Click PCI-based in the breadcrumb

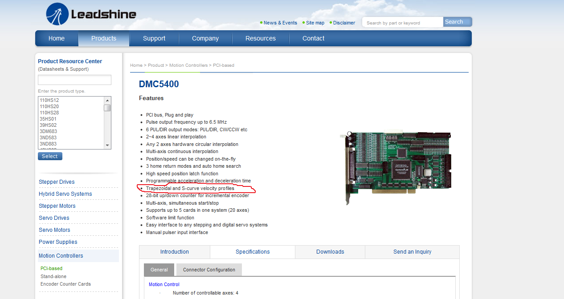(x=224, y=65)
